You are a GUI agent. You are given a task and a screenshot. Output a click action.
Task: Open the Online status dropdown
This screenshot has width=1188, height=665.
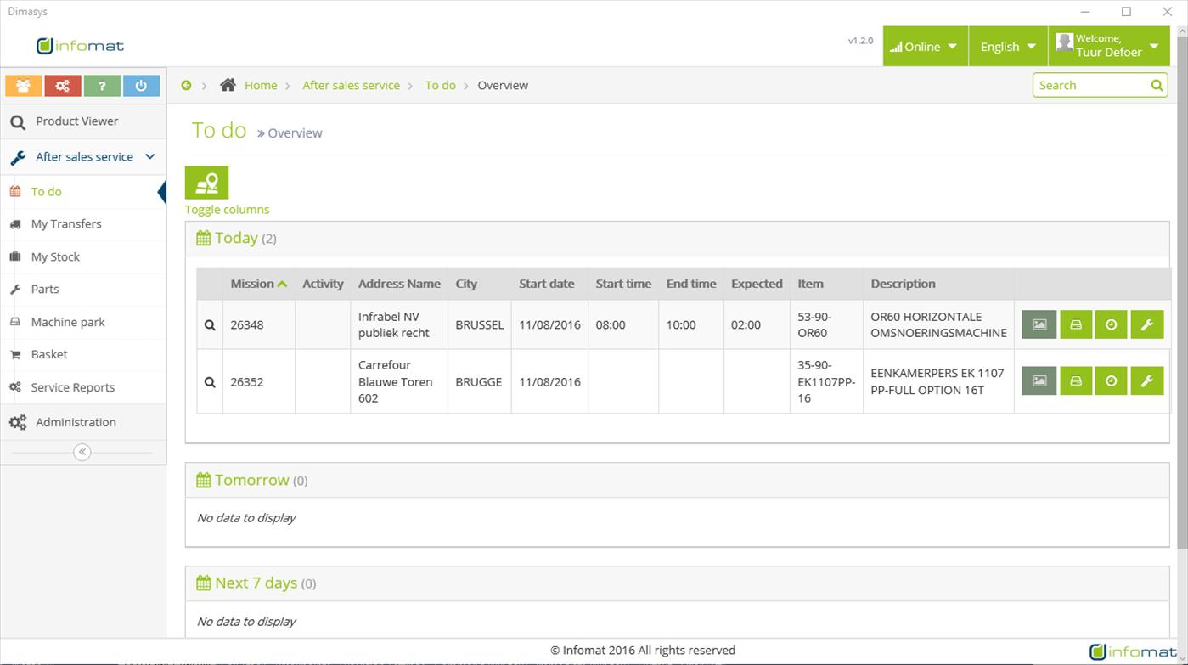925,47
